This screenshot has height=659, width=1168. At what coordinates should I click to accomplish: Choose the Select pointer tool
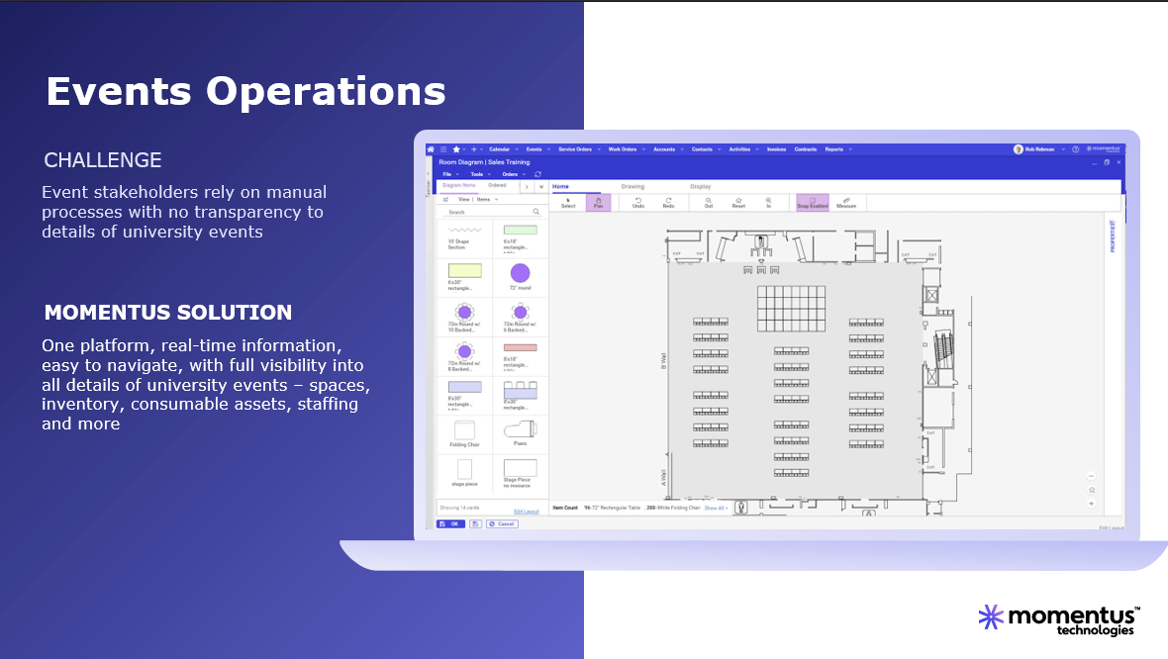[568, 203]
